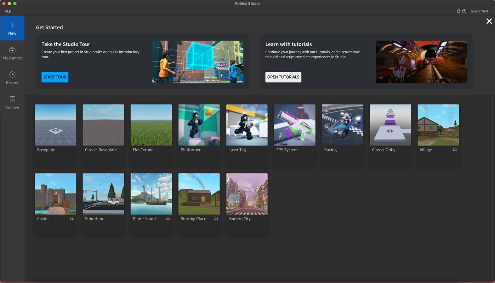Click the plus icon above New

coord(12,25)
